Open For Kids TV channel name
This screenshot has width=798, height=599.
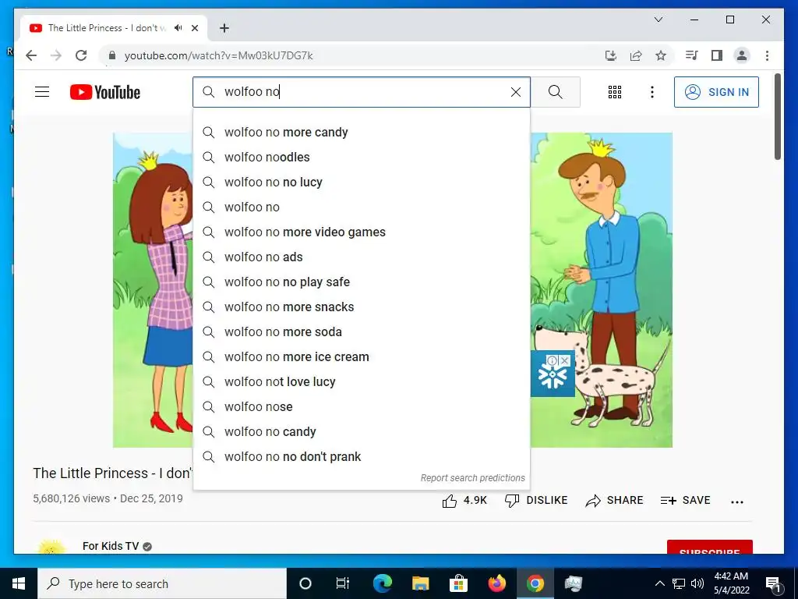tap(111, 546)
